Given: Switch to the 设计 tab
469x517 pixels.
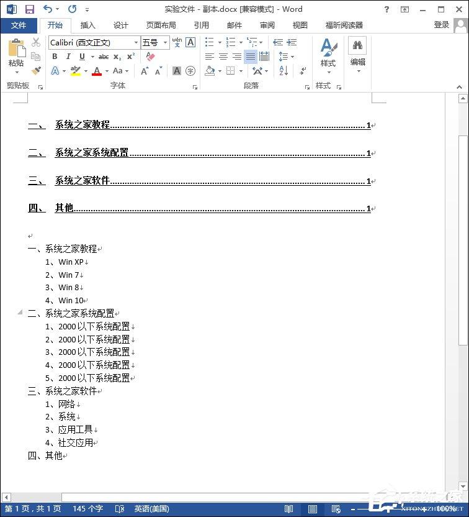Looking at the screenshot, I should click(120, 25).
